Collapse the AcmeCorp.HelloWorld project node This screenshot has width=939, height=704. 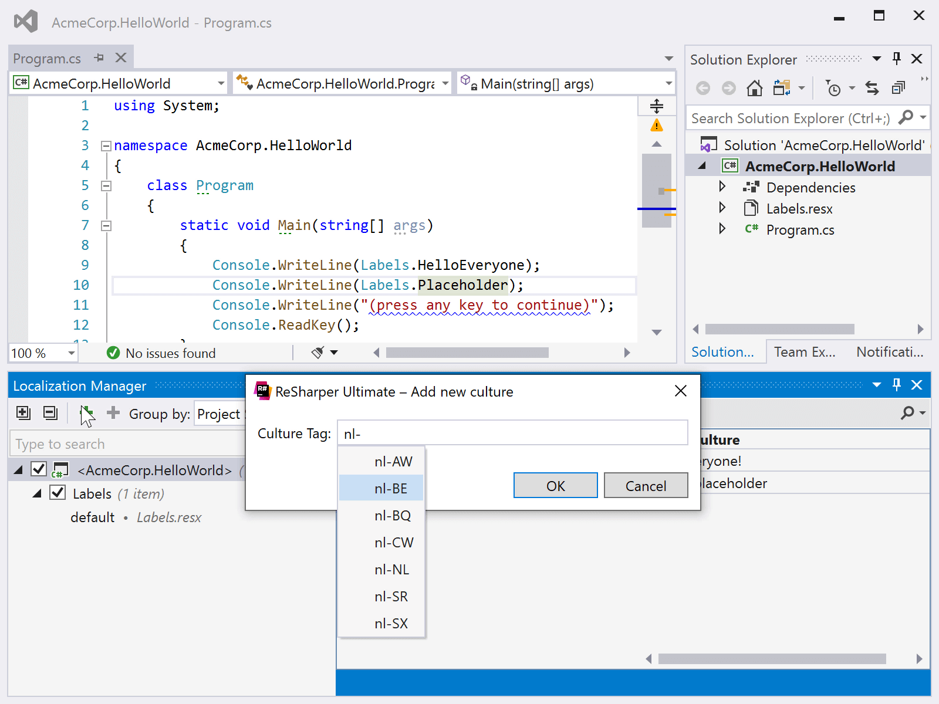pyautogui.click(x=702, y=166)
